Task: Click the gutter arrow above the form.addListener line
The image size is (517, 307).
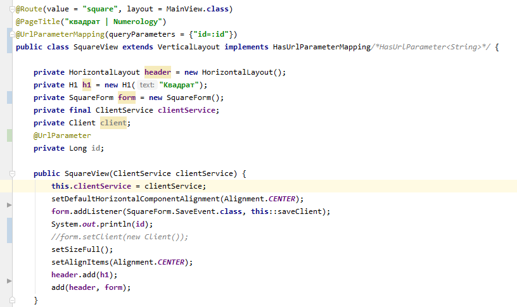Action: (9, 205)
